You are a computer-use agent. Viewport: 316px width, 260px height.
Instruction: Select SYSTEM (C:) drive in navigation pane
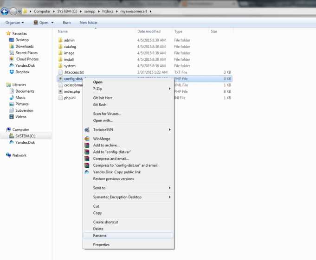point(25,136)
